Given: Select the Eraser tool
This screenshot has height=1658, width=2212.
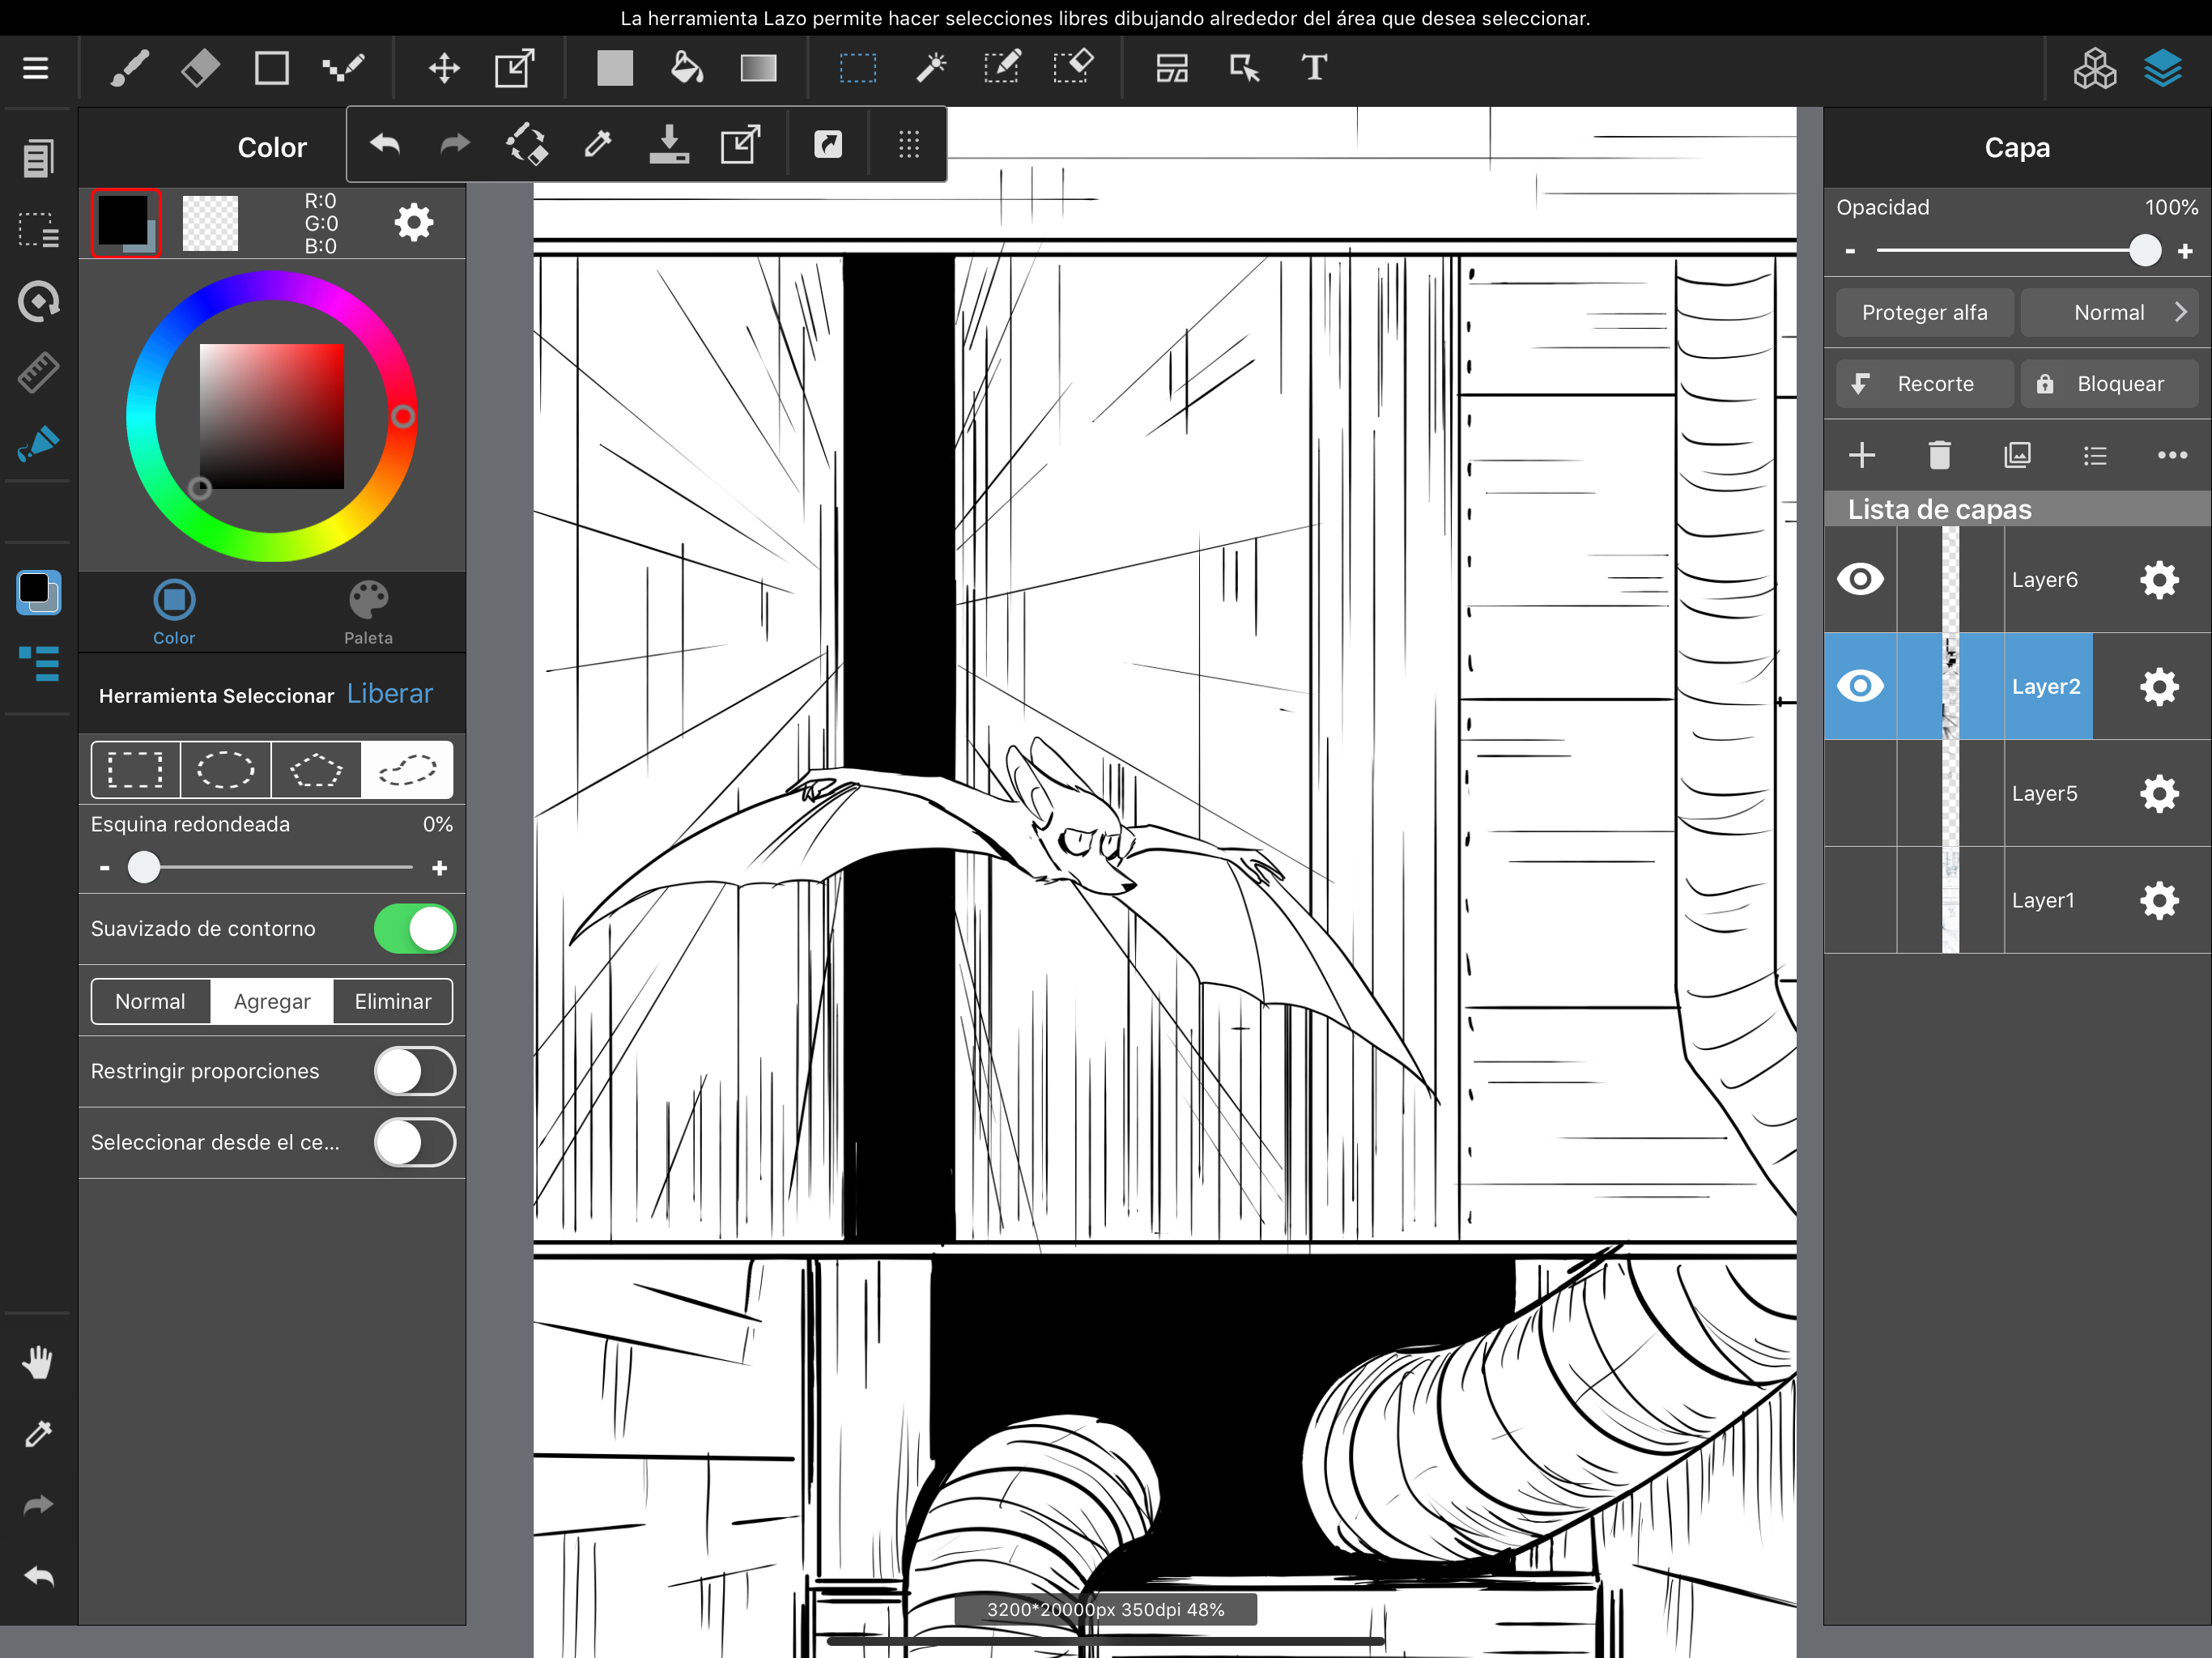Looking at the screenshot, I should tap(200, 68).
